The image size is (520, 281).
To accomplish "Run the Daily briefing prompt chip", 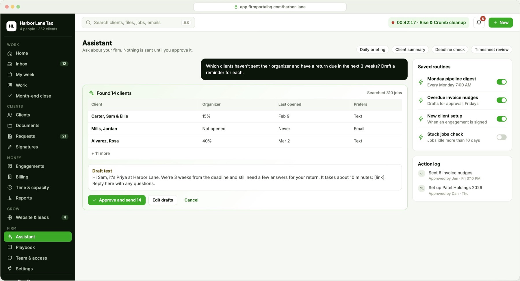I will tap(372, 49).
